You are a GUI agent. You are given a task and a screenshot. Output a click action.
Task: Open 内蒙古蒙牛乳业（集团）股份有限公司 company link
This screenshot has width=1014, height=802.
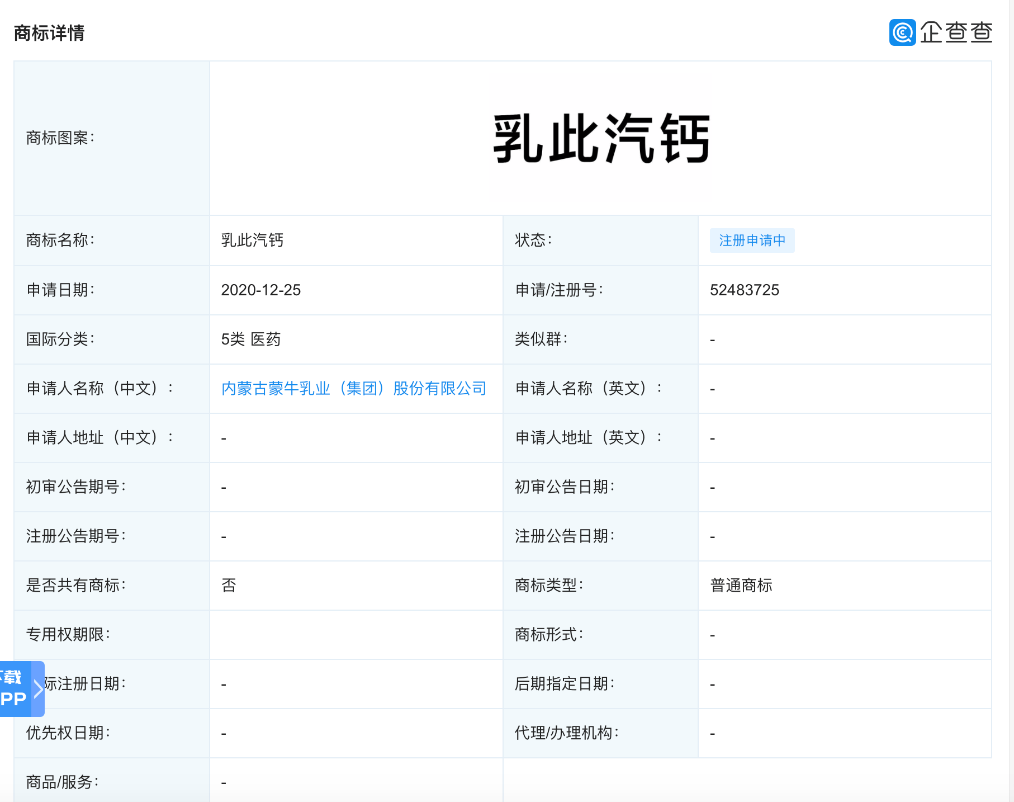[354, 388]
